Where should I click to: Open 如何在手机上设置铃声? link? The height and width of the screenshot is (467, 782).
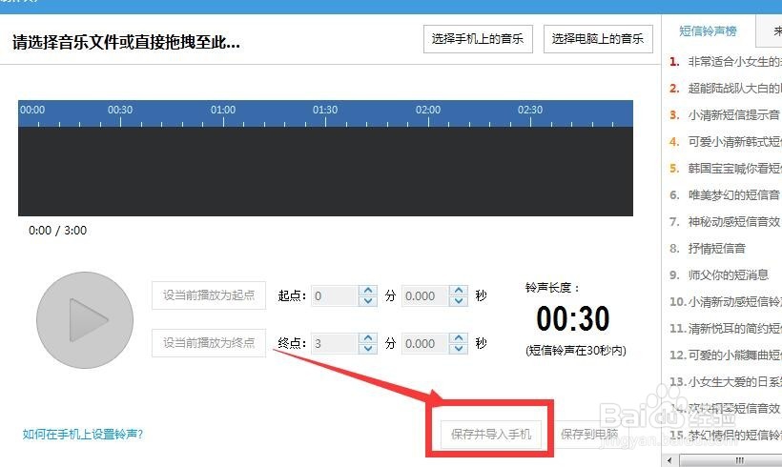tap(83, 434)
